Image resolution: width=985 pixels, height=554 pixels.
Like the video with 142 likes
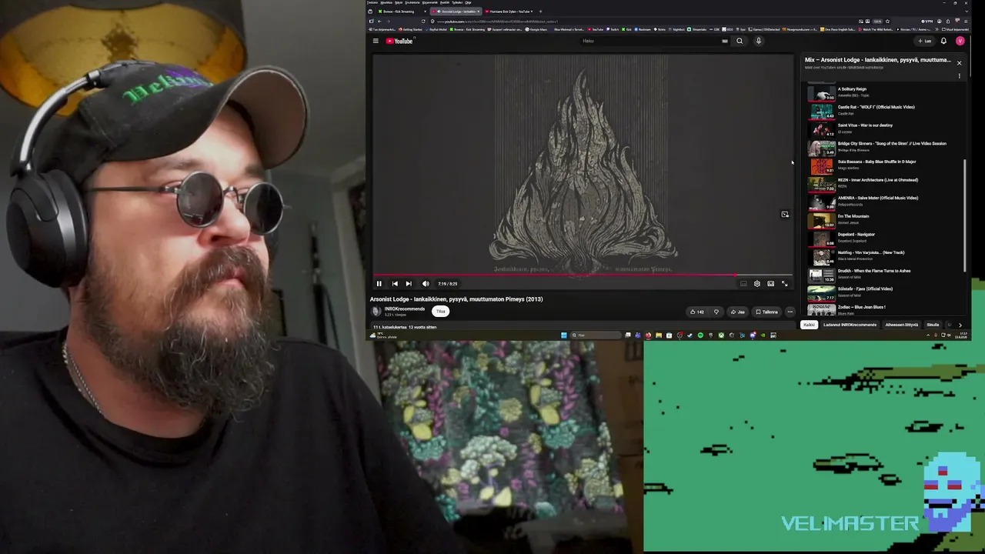pyautogui.click(x=697, y=312)
